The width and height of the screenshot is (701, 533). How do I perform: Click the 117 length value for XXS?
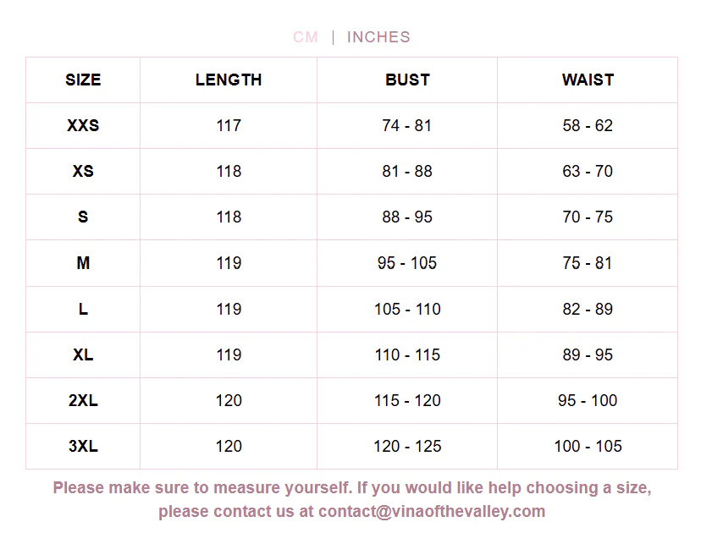229,125
